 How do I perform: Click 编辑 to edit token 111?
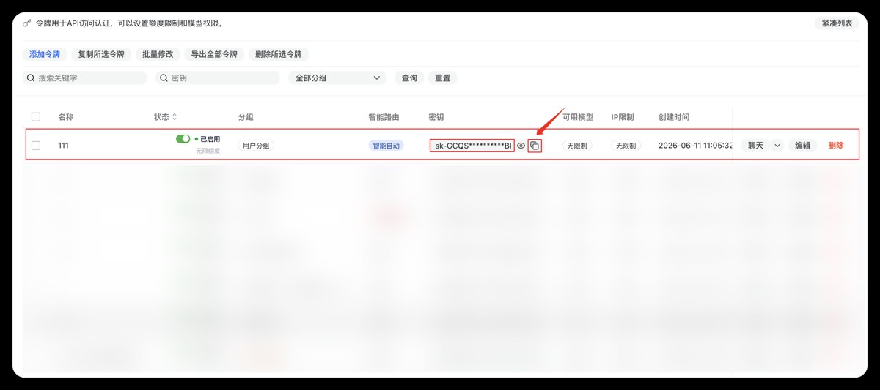click(x=803, y=146)
